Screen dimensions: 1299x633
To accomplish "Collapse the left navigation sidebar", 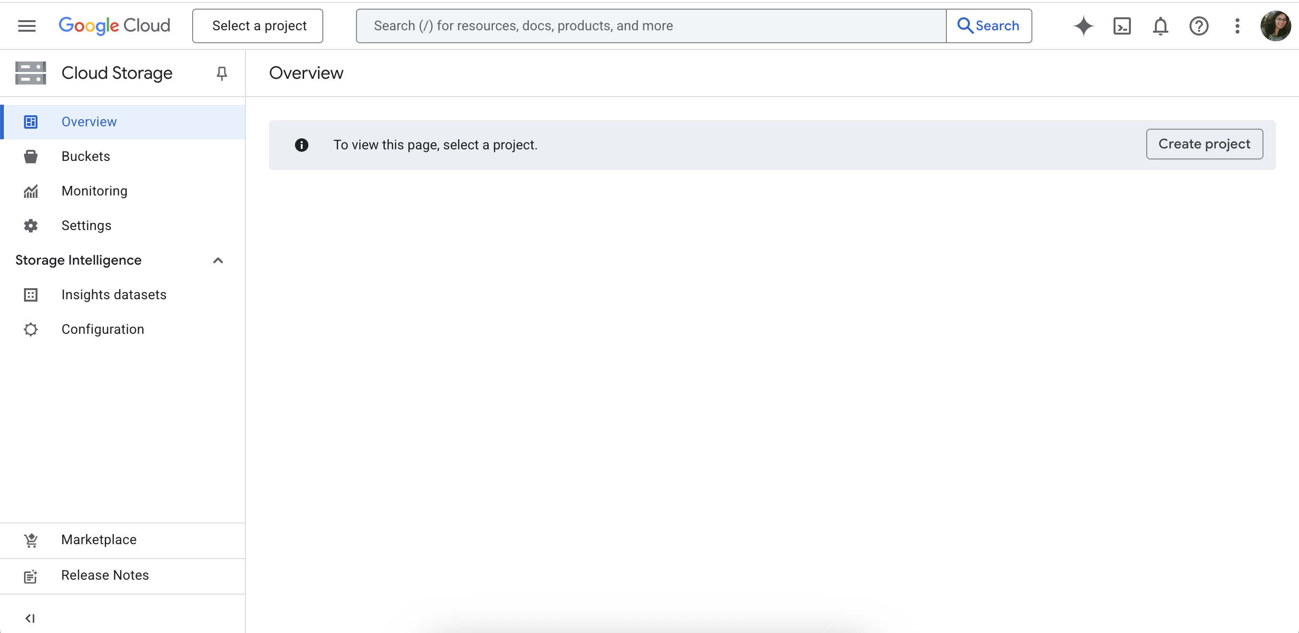I will (x=30, y=618).
